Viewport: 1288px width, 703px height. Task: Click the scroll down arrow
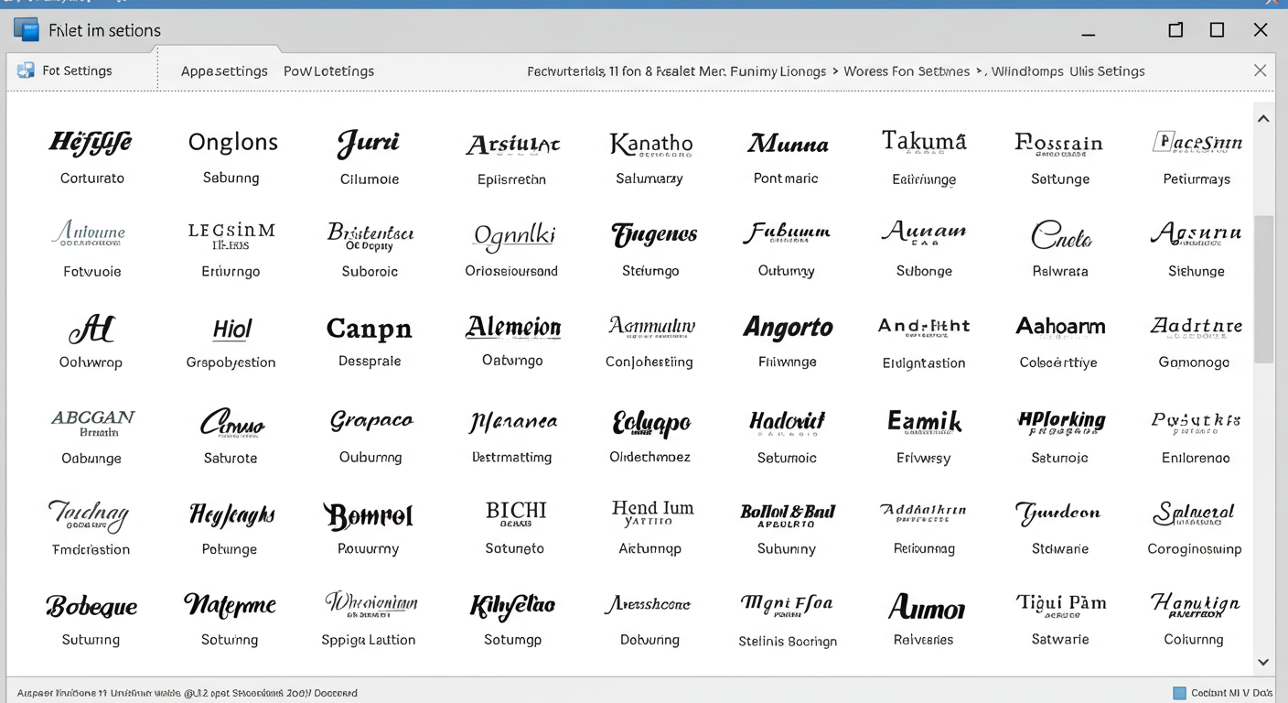click(1263, 662)
